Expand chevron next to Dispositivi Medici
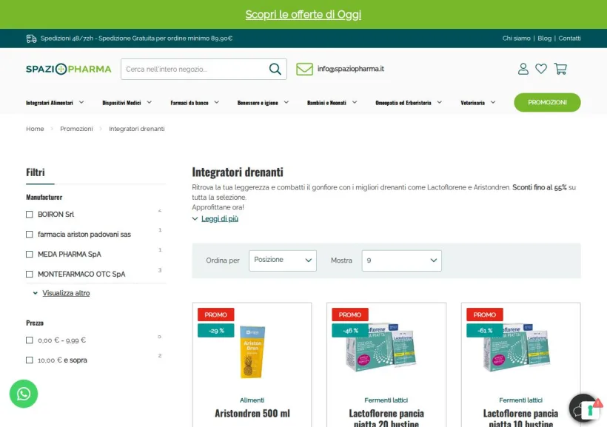This screenshot has width=607, height=427. (149, 102)
